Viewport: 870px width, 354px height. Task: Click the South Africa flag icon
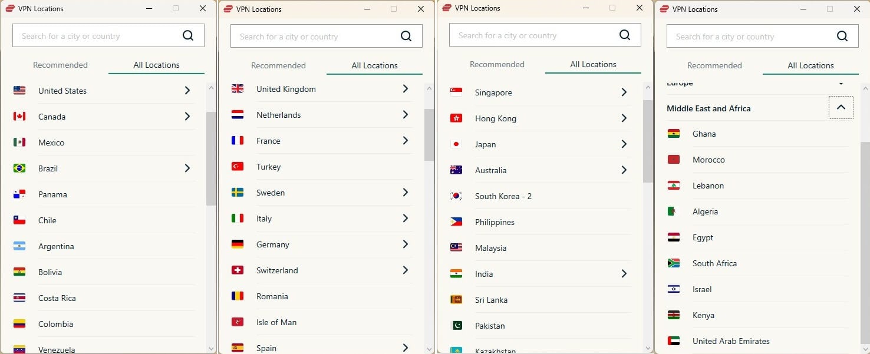pyautogui.click(x=673, y=263)
